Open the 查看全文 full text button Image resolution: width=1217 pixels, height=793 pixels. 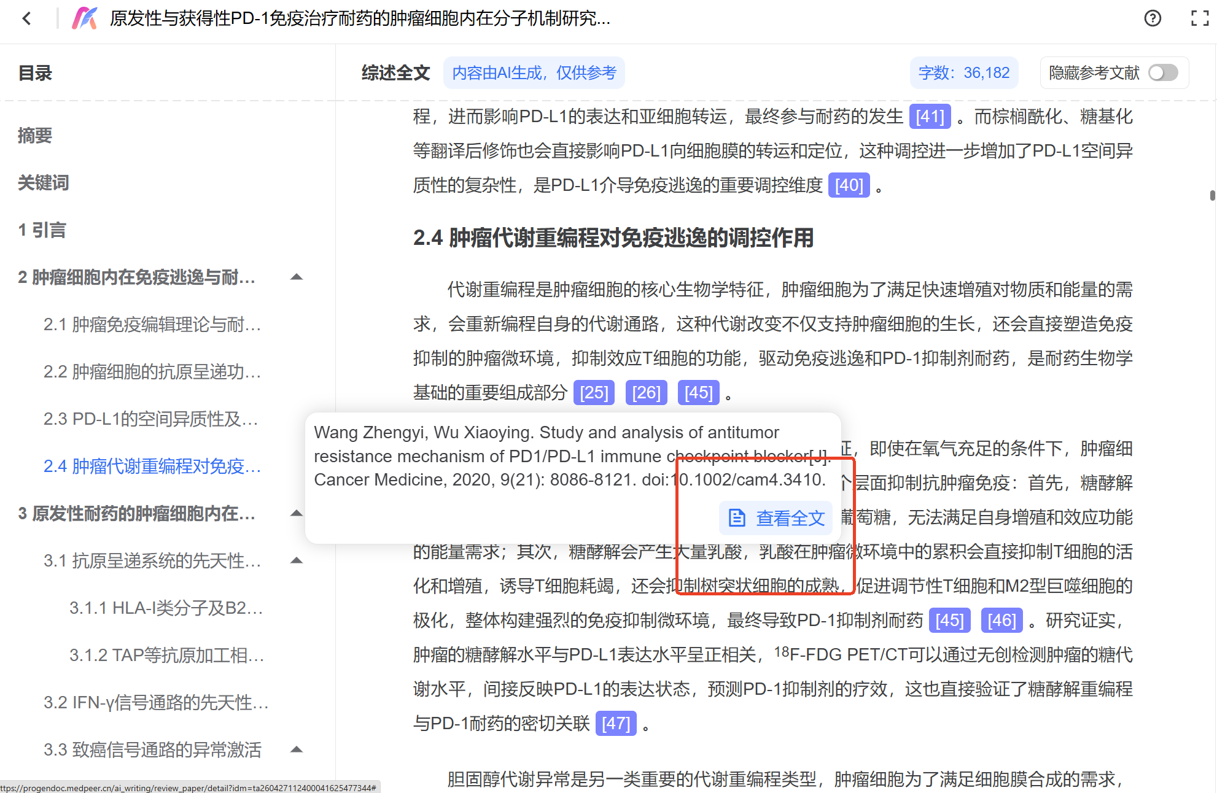click(776, 518)
